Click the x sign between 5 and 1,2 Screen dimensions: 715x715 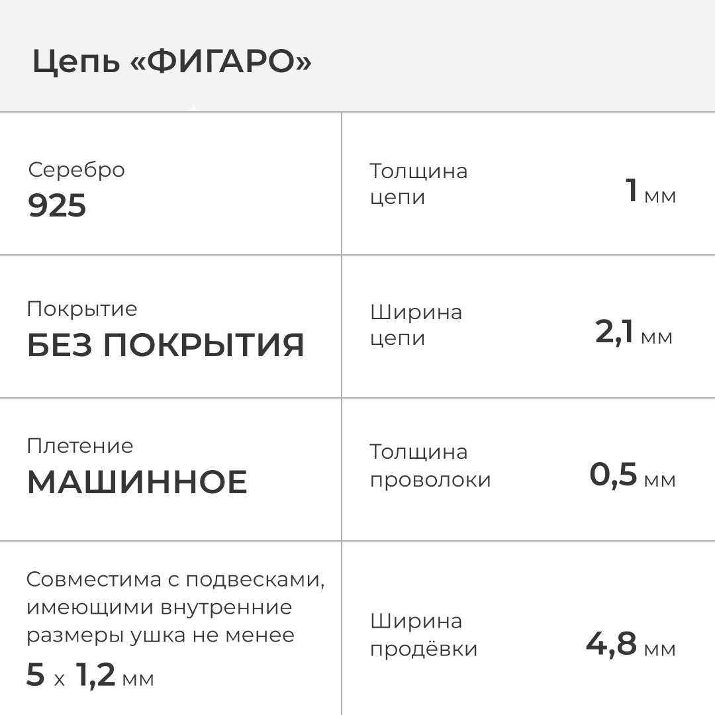coord(60,679)
